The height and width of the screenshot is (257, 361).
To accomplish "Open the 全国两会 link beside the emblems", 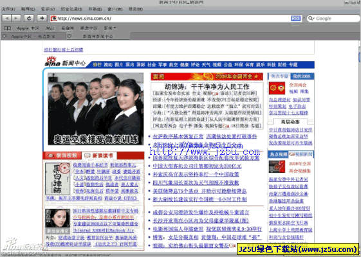I will [x=298, y=85].
